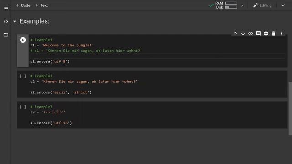This screenshot has width=292, height=164.
Task: Open the table of contents sidebar icon
Action: click(6, 9)
